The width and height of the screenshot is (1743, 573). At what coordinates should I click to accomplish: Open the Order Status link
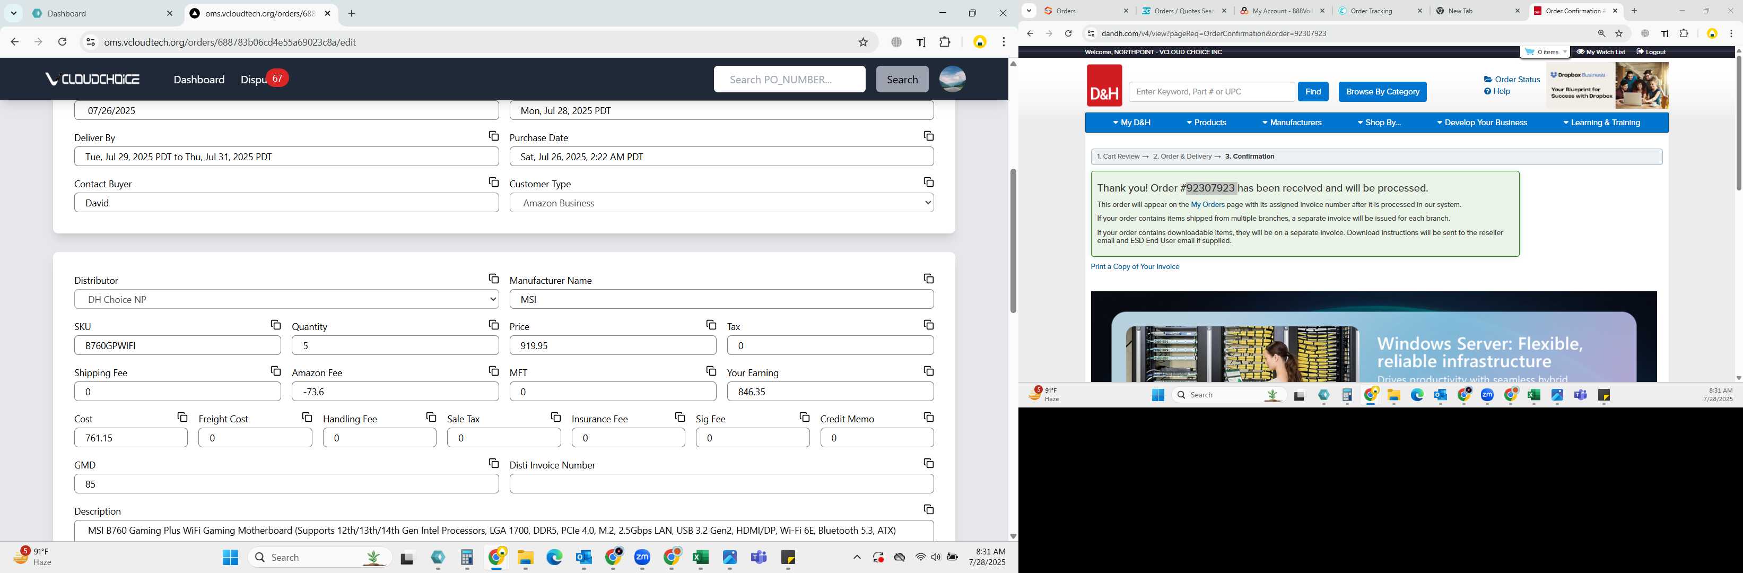[x=1512, y=80]
